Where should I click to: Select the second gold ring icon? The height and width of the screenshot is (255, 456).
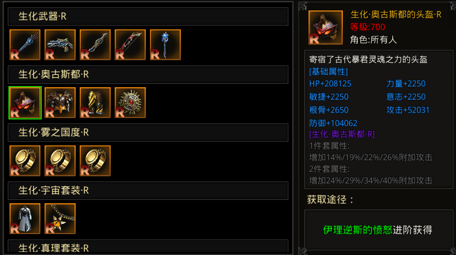[60, 161]
